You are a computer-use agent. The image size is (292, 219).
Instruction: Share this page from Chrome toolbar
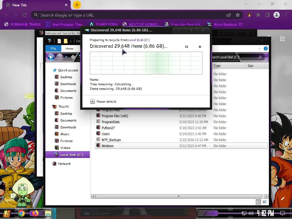(229, 15)
